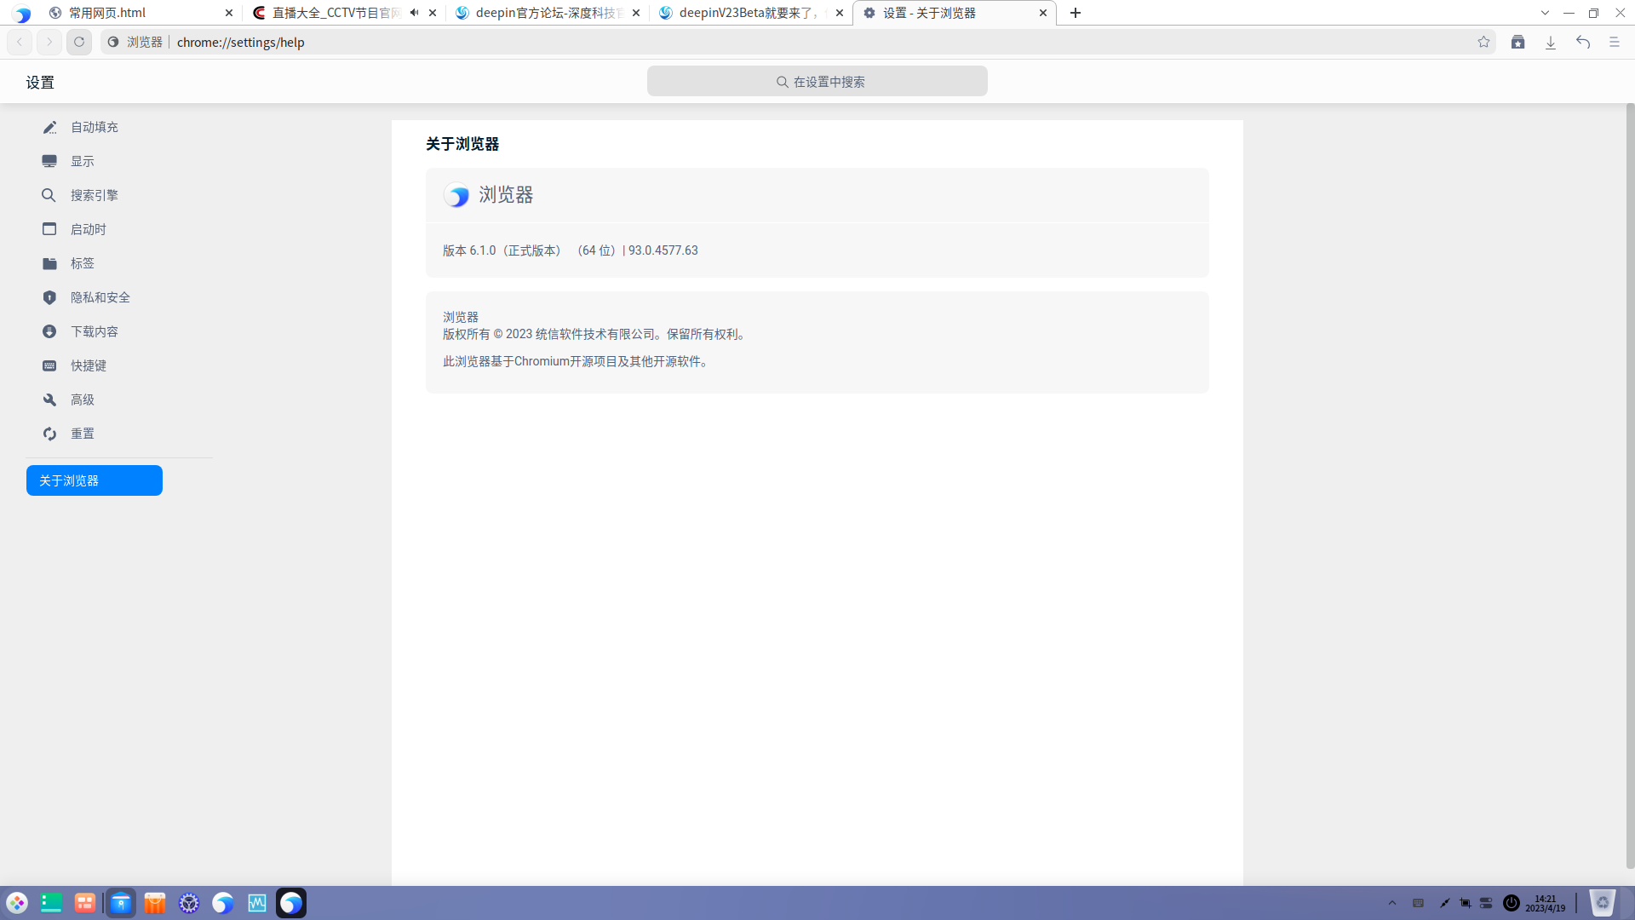1635x920 pixels.
Task: Reload the current settings page
Action: point(79,42)
